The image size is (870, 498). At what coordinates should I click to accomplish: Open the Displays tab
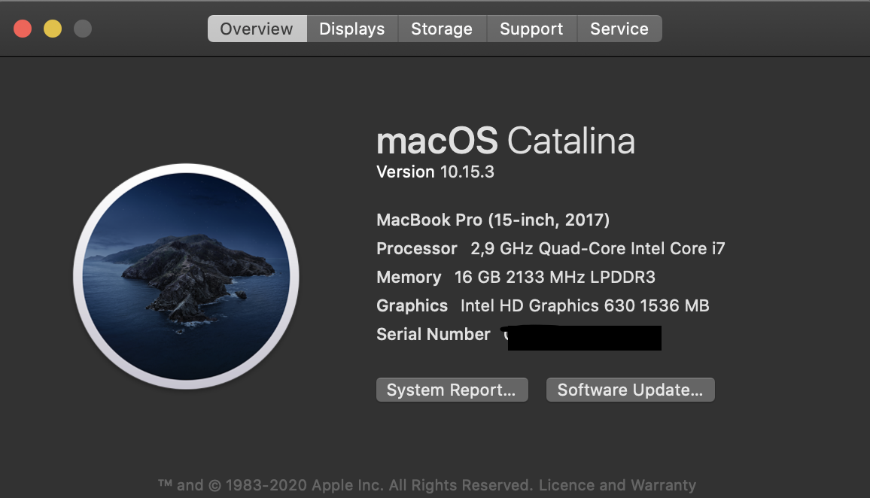coord(351,29)
